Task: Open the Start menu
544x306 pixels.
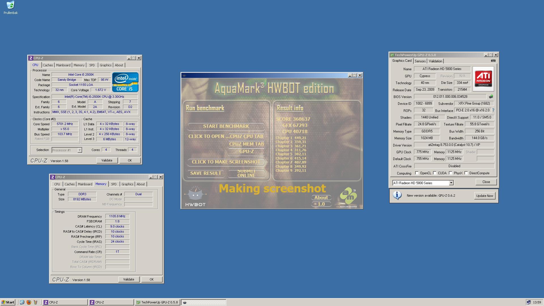Action: pyautogui.click(x=8, y=302)
